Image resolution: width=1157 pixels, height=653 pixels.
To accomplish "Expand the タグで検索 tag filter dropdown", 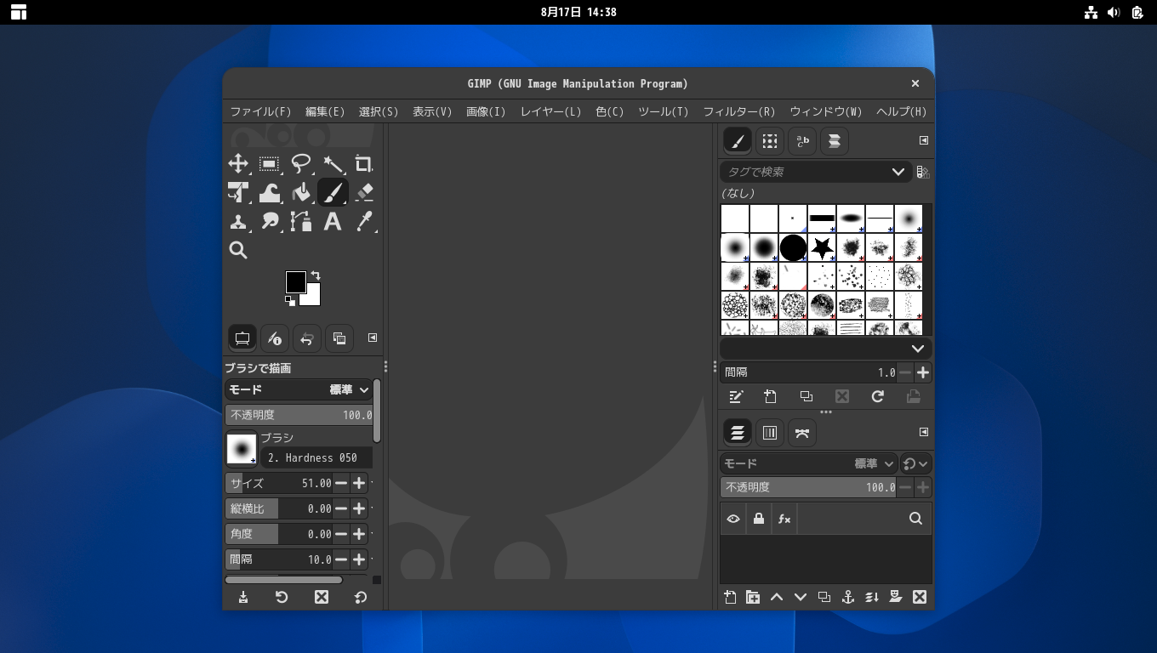I will click(898, 172).
